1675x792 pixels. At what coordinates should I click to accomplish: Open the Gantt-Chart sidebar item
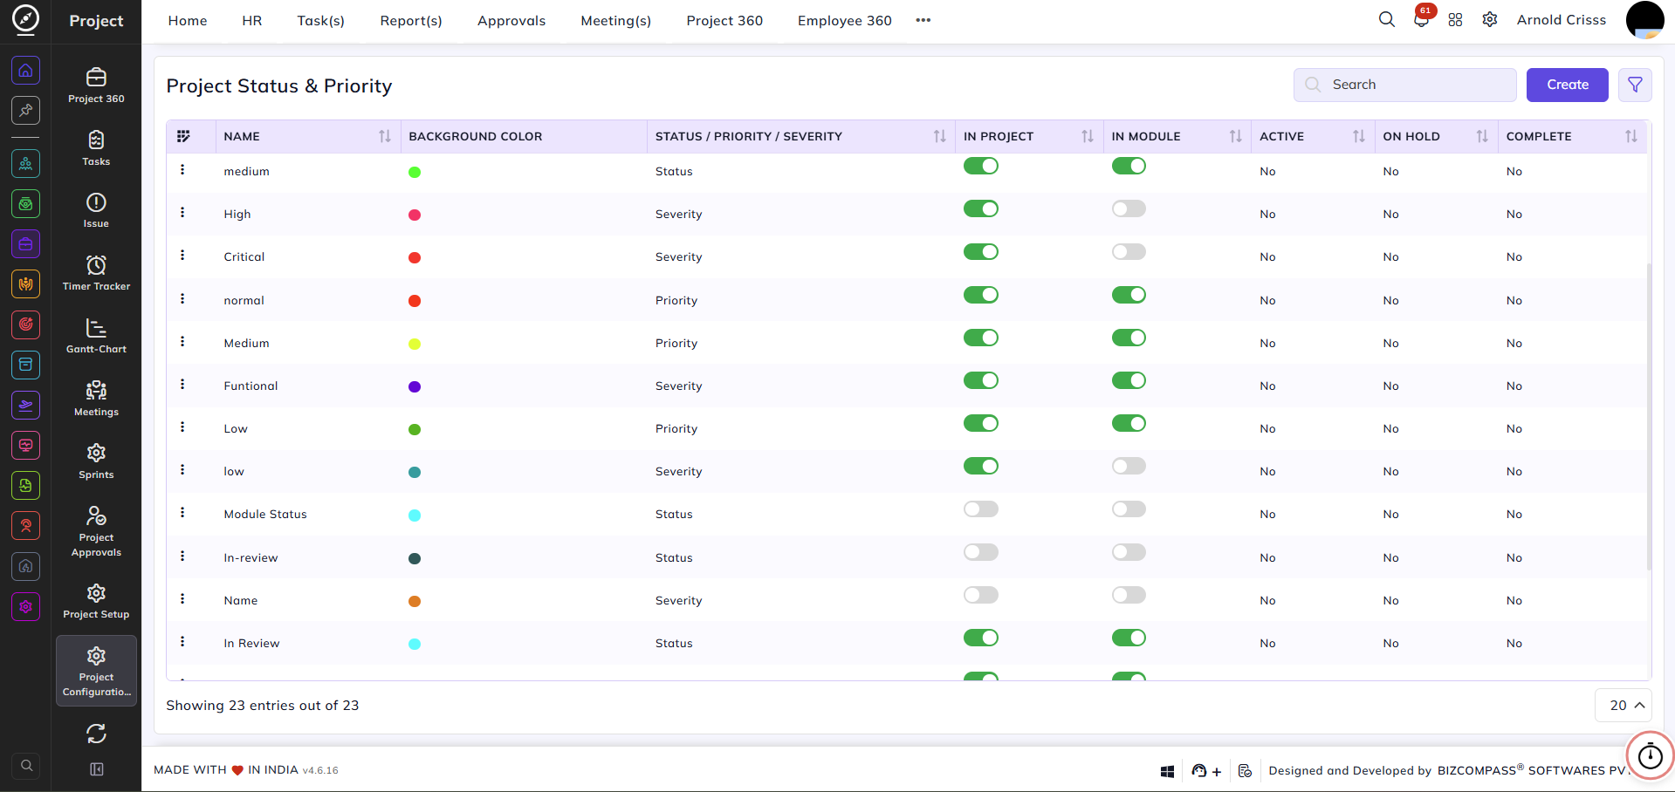tap(96, 336)
